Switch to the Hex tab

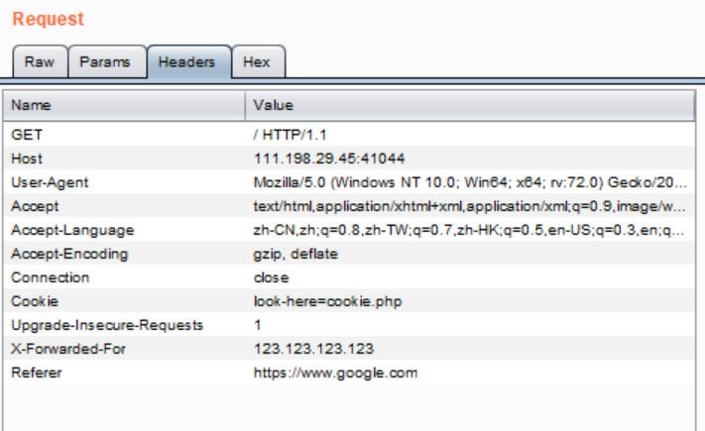[x=258, y=61]
